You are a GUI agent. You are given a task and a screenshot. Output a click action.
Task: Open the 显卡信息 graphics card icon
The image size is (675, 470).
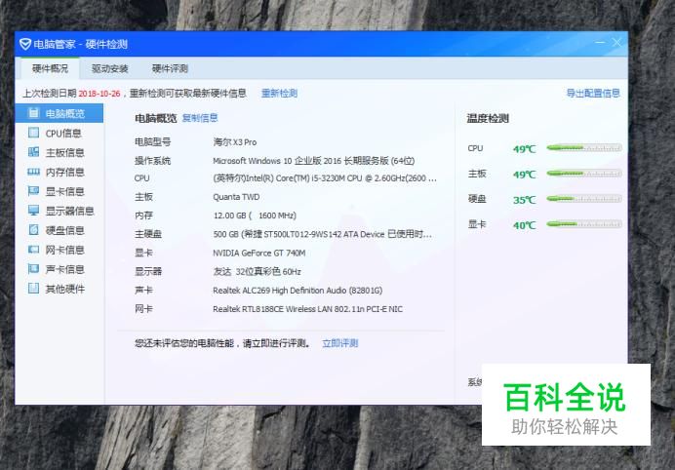(x=33, y=191)
